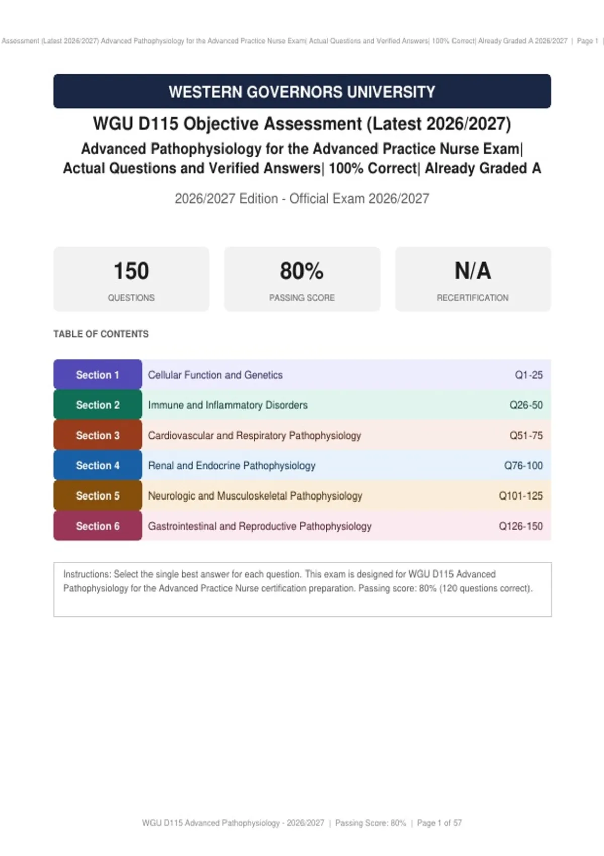Open Immune and Inflammatory Disorders entry

[228, 405]
